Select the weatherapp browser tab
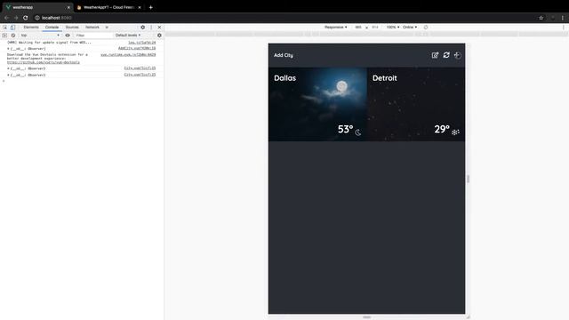The image size is (569, 320). point(36,7)
